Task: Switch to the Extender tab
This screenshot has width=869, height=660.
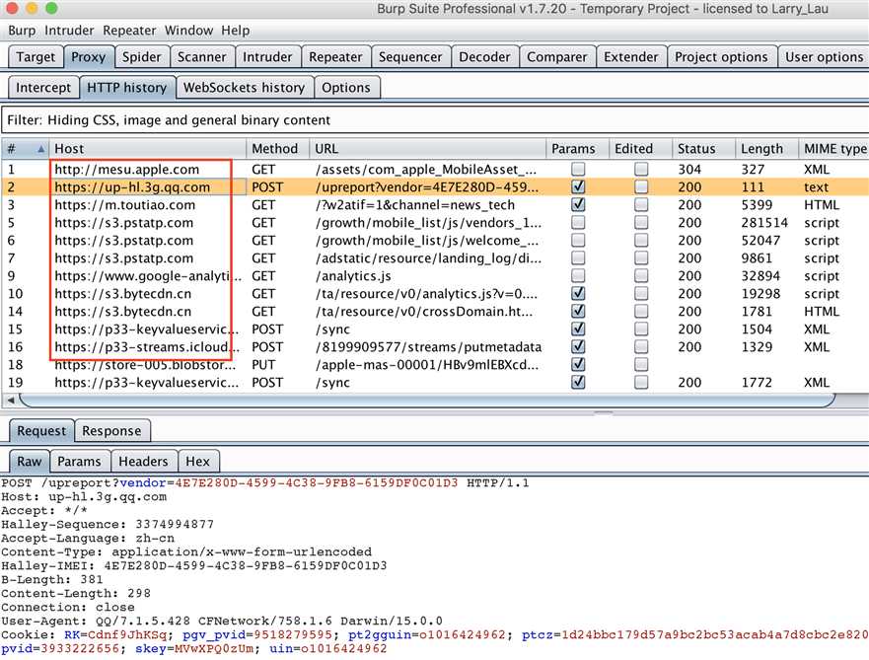Action: [x=630, y=57]
